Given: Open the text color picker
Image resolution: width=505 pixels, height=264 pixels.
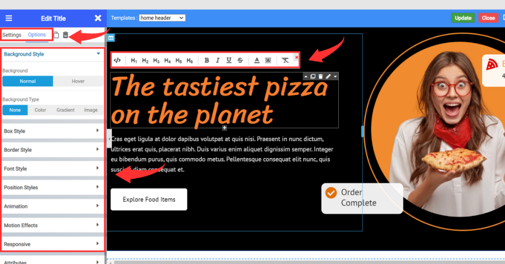Looking at the screenshot, I should 256,60.
